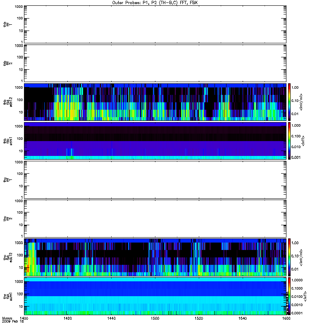
Task: Click the plot title 'Outer Probes: P1, P2 (TH-B,C) FFT, FBK'
Action: coord(155,3)
